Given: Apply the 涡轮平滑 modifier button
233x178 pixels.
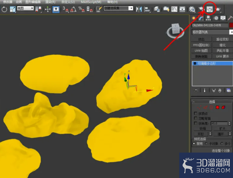Looking at the screenshot, I should coord(223,50).
